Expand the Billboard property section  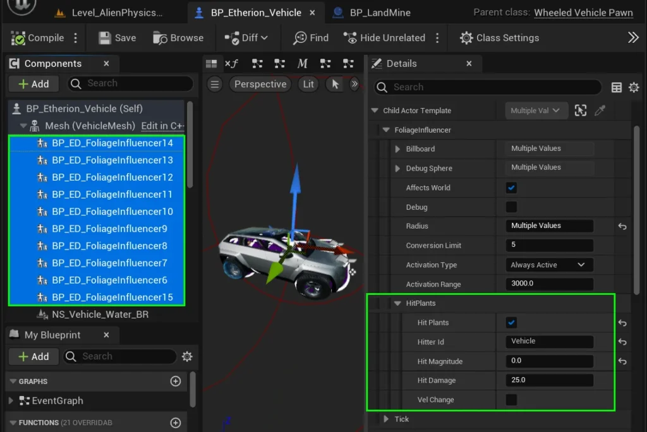397,149
